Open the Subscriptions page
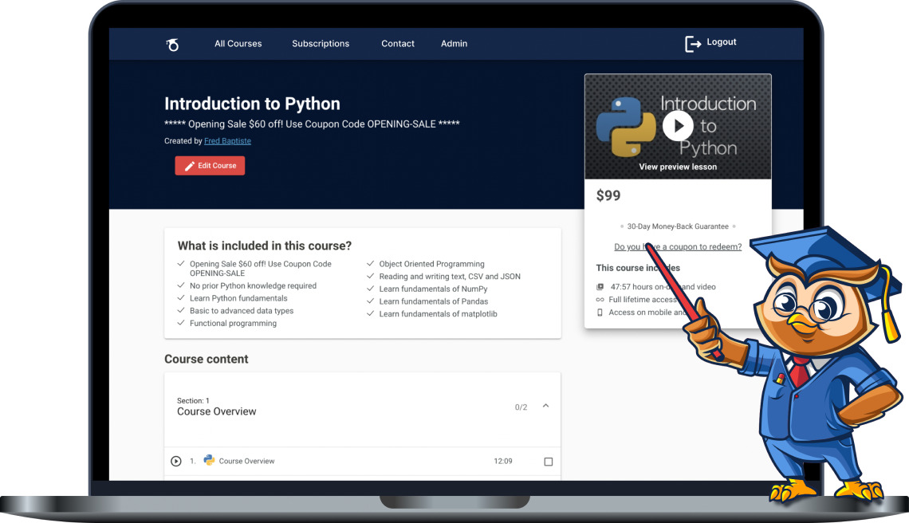Screen dimensions: 909x523 click(x=321, y=44)
